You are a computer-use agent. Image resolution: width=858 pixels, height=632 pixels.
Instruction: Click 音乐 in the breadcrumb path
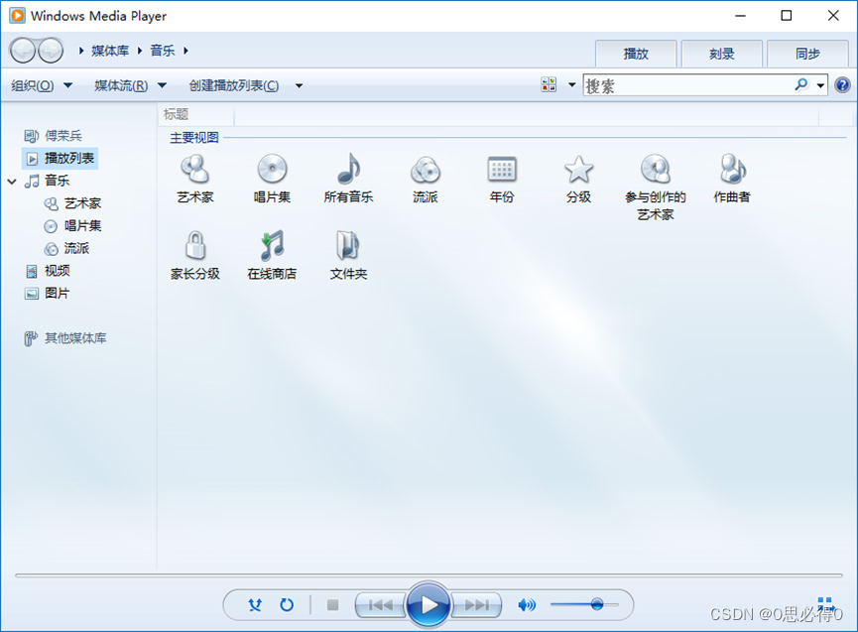click(163, 51)
